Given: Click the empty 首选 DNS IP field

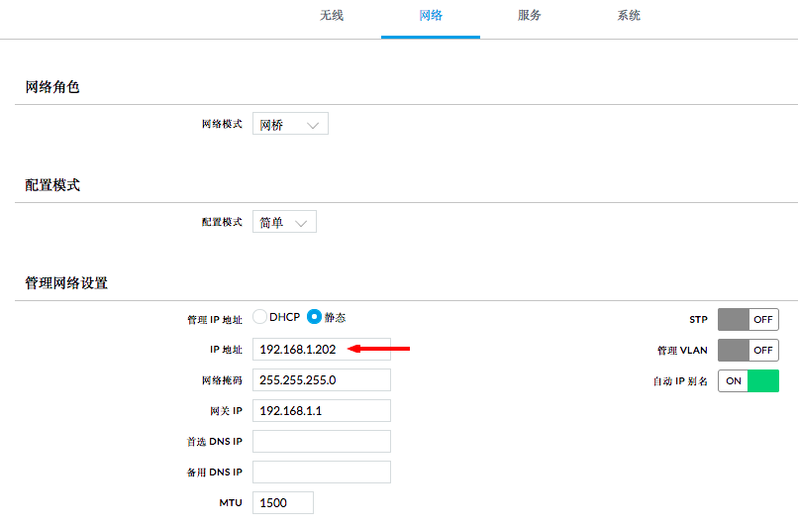Looking at the screenshot, I should tap(322, 442).
